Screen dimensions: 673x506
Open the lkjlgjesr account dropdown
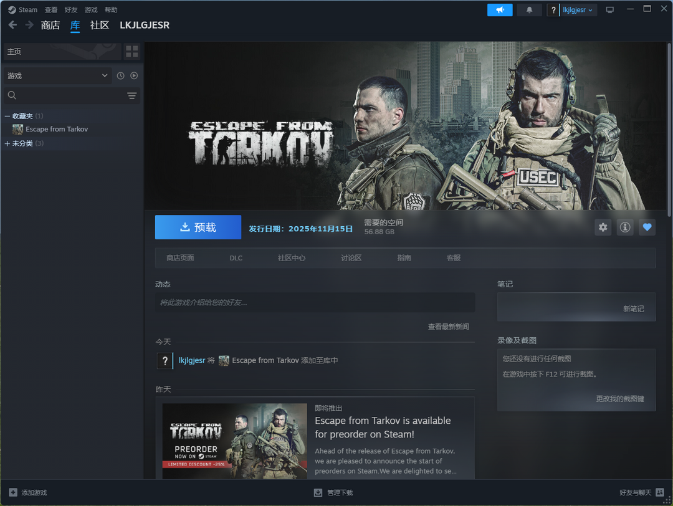tap(578, 10)
